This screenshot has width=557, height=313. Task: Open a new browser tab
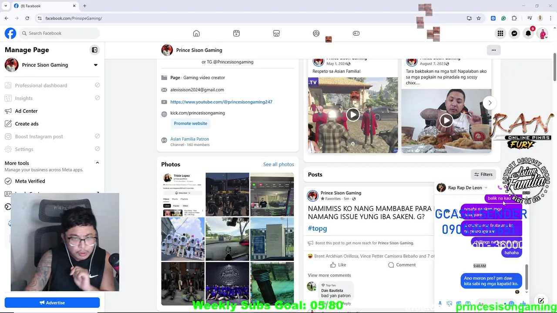[84, 6]
